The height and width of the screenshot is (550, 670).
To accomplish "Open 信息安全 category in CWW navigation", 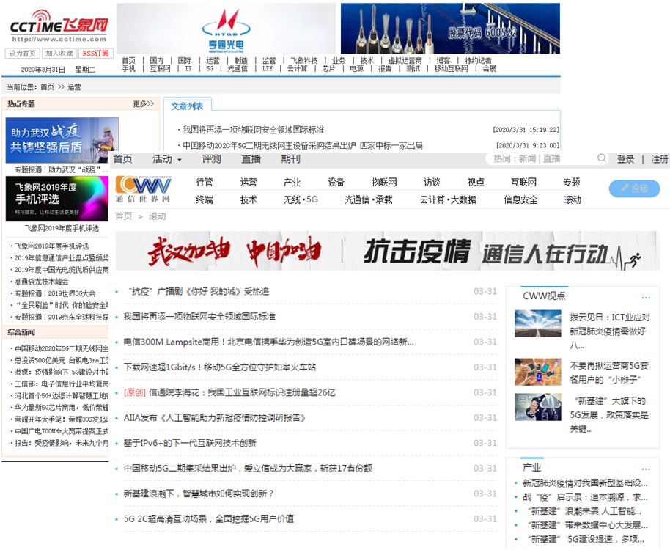I will (521, 199).
